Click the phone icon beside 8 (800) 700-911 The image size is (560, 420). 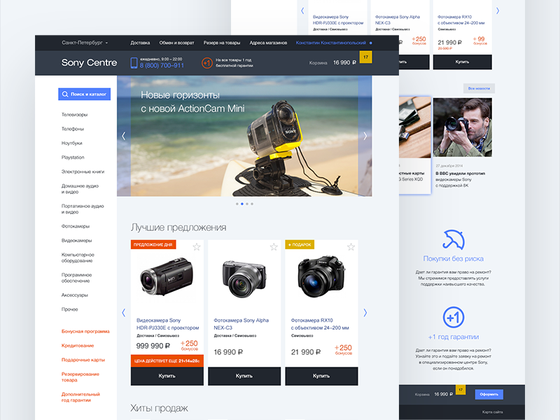click(x=134, y=63)
